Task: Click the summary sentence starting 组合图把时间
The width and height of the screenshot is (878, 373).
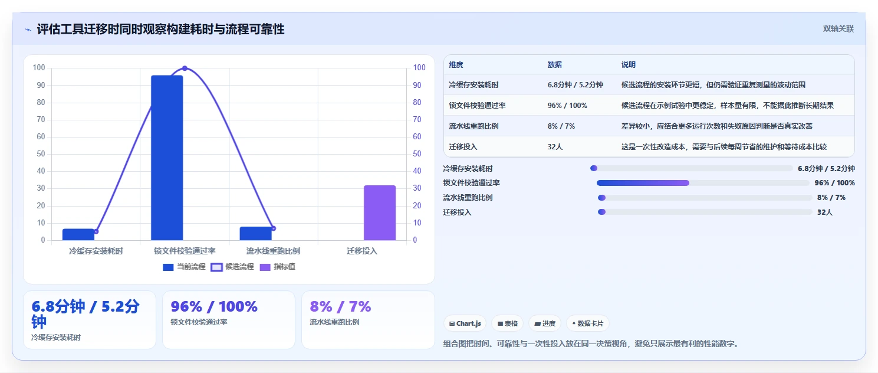Action: click(x=591, y=343)
